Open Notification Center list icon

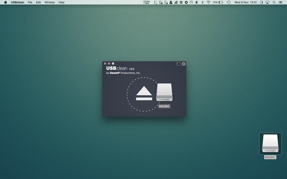click(281, 2)
